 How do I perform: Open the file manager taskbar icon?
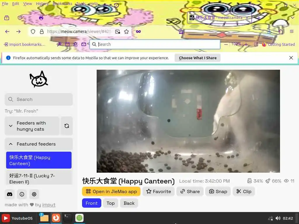44,218
